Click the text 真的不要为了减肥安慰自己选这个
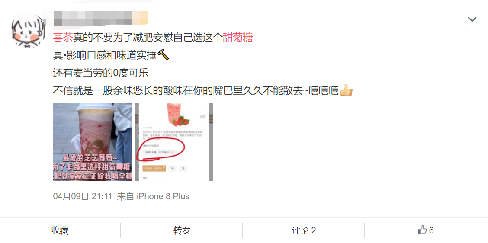 148,38
